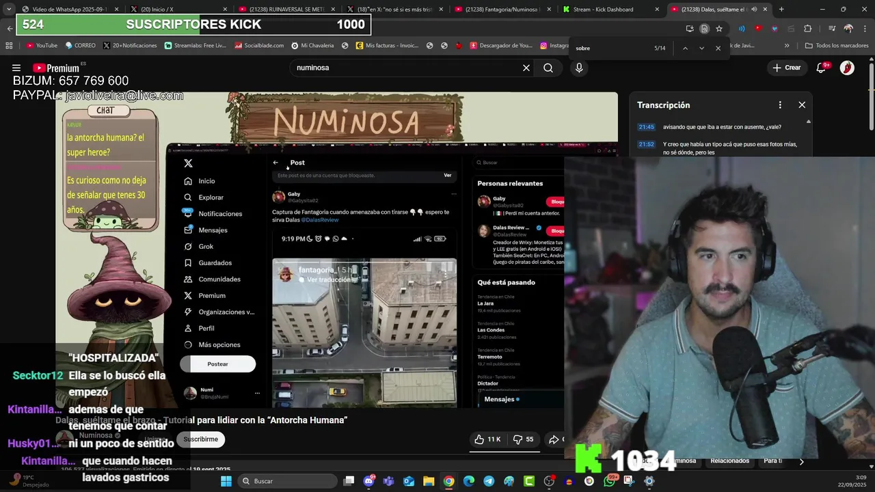Jump to transcript timestamp 21:52
Screen dimensions: 875x492
coord(646,144)
